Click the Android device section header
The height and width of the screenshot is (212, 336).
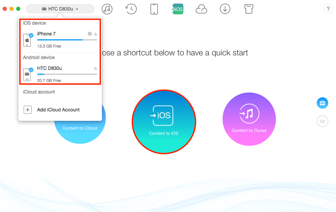pyautogui.click(x=39, y=57)
